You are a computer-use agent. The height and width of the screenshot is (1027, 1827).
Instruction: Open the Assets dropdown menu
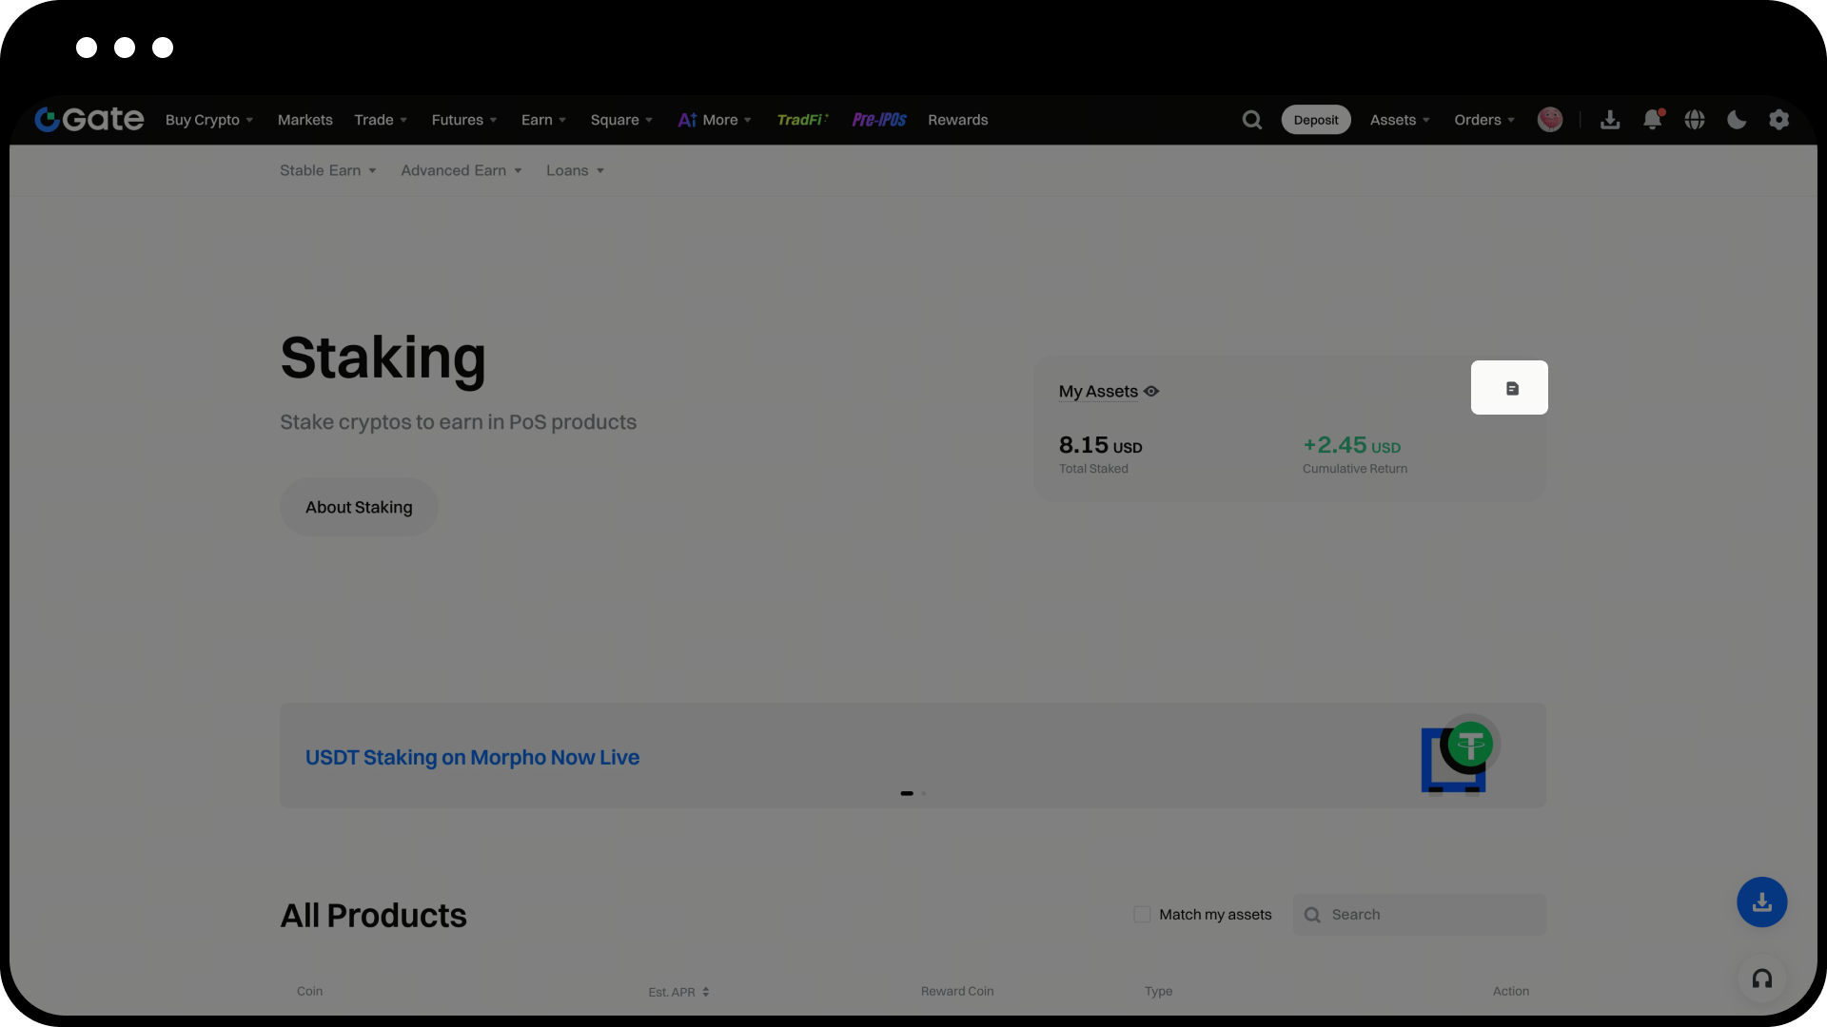[1400, 120]
